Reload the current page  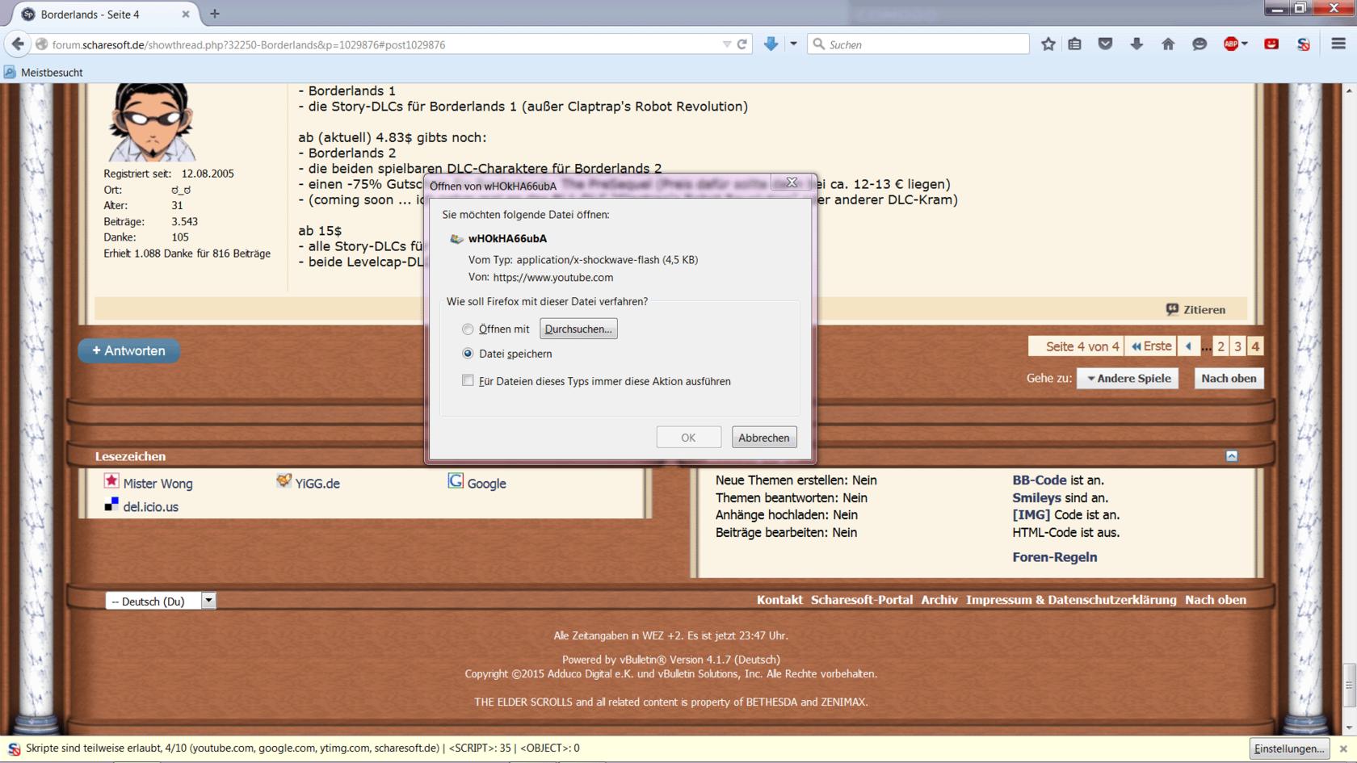click(x=742, y=44)
